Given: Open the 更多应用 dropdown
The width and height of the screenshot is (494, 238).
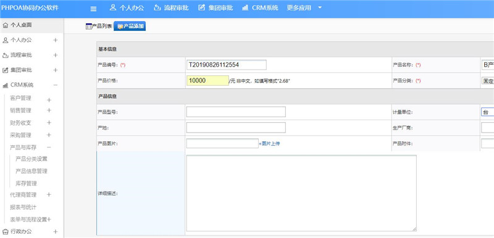Looking at the screenshot, I should (304, 8).
